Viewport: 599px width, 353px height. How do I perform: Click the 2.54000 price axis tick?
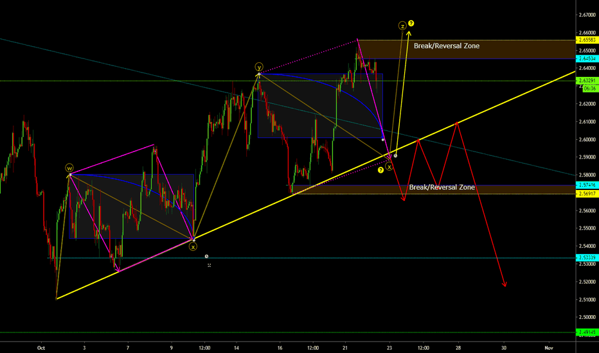point(587,246)
